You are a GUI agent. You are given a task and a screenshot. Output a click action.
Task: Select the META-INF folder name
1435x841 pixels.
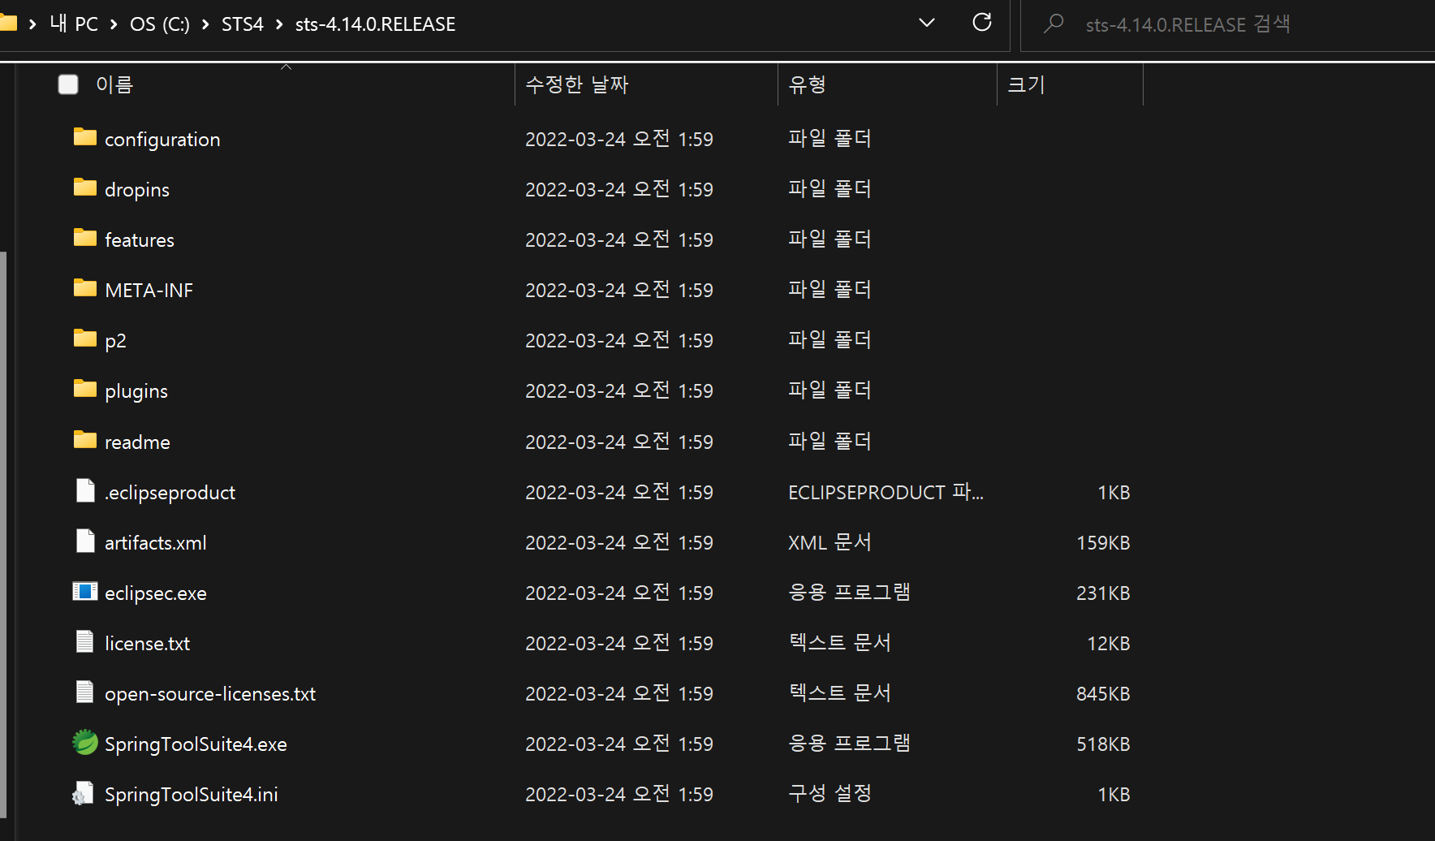pos(149,291)
